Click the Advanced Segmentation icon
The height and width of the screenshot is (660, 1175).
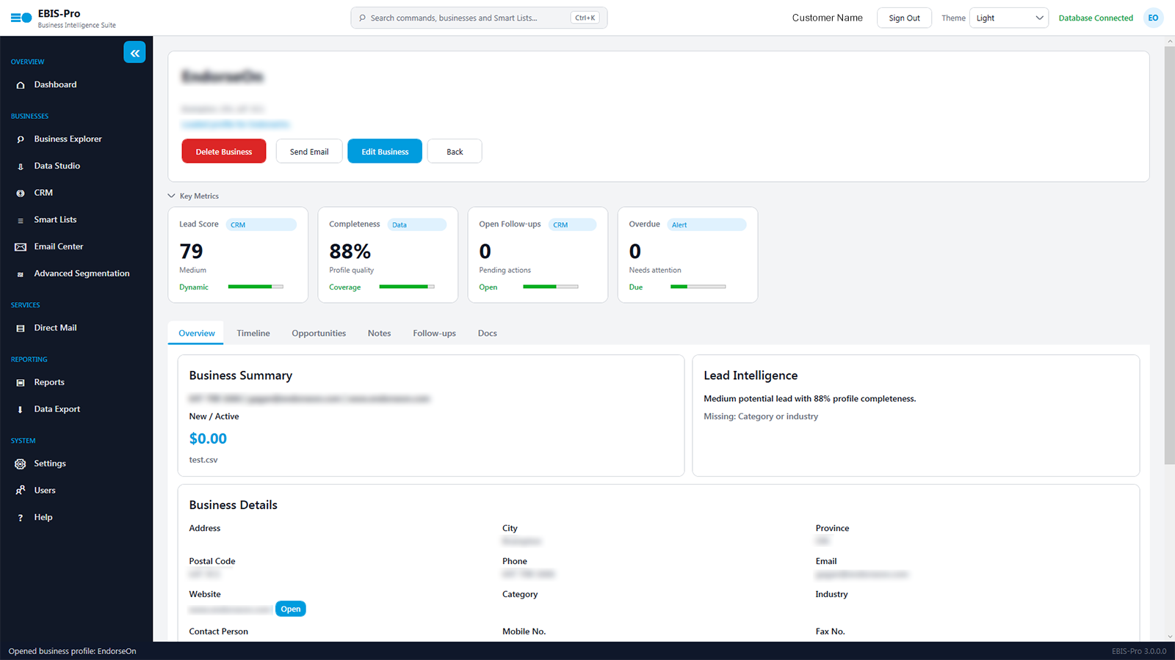tap(21, 274)
